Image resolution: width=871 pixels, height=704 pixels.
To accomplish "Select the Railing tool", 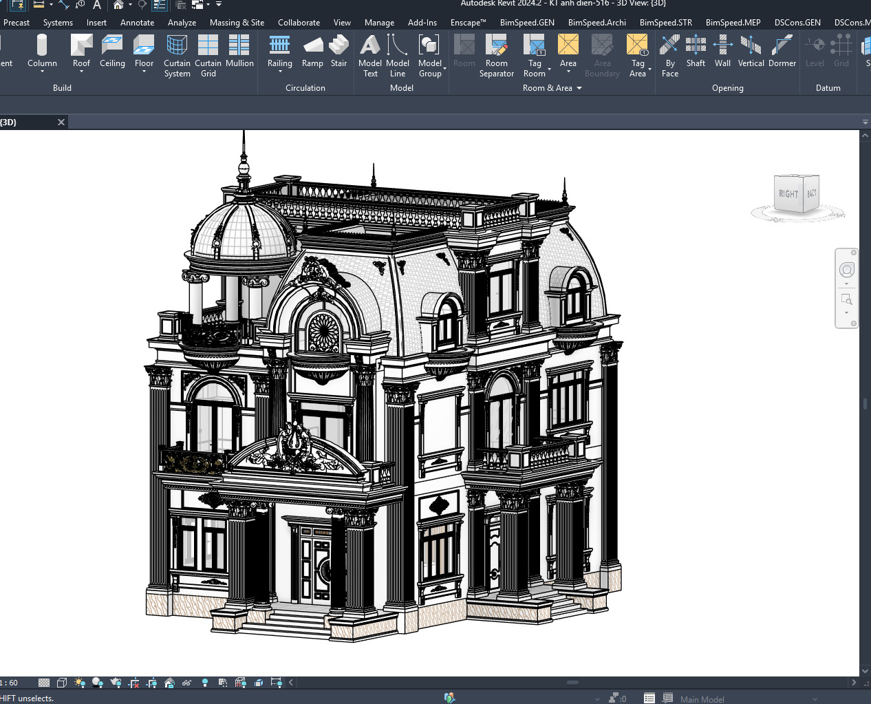I will [279, 52].
